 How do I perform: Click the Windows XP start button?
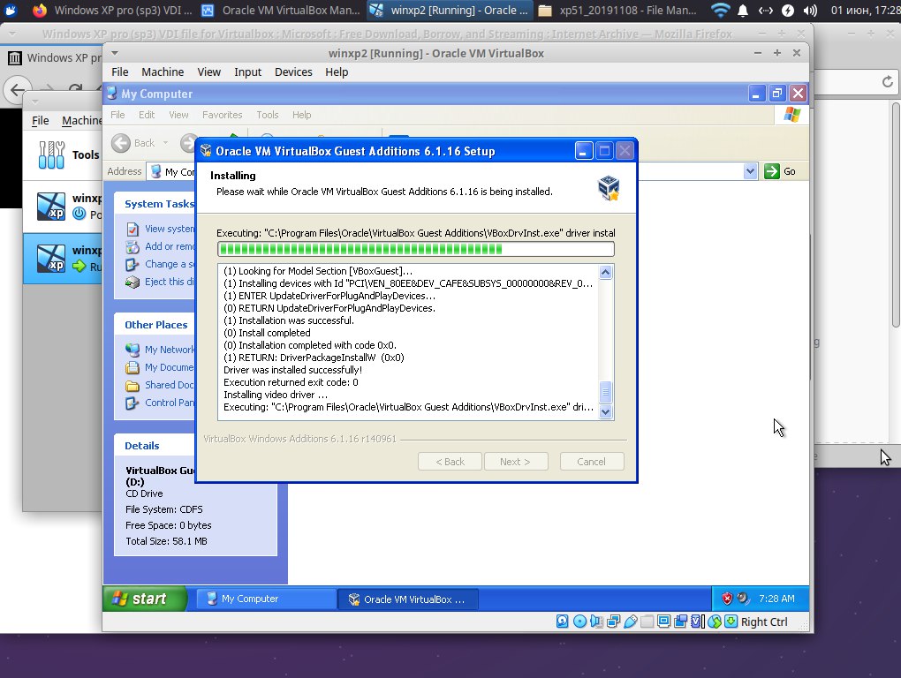tap(146, 599)
